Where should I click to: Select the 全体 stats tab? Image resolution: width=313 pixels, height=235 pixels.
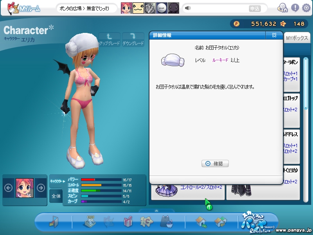pyautogui.click(x=56, y=196)
